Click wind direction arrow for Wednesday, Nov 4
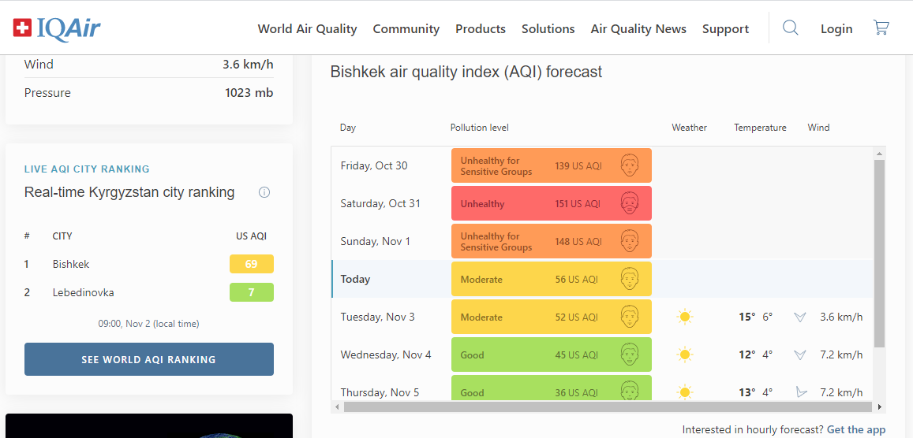The height and width of the screenshot is (438, 913). [x=800, y=355]
